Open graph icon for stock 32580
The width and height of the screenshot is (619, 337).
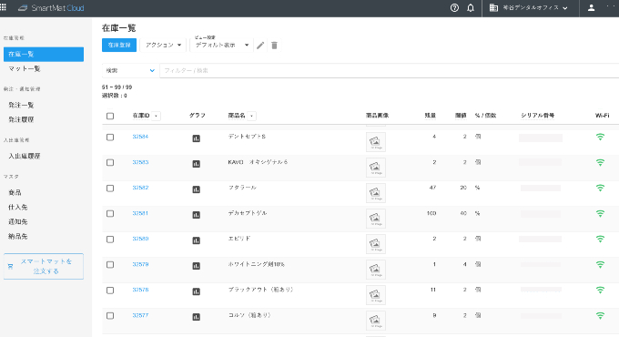click(197, 240)
